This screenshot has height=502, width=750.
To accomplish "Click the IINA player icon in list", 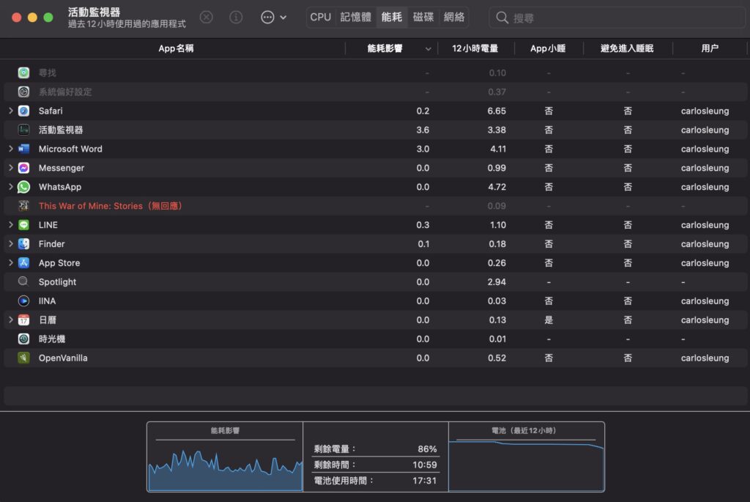I will 23,301.
